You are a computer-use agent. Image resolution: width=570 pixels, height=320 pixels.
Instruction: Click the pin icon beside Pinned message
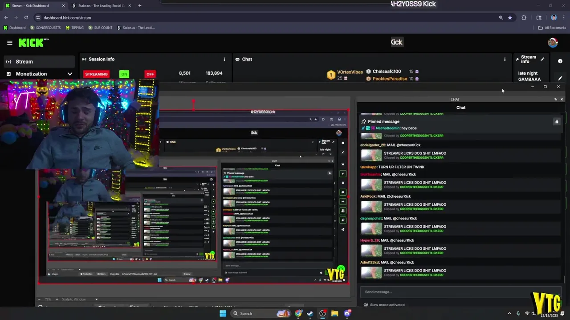[x=364, y=121]
